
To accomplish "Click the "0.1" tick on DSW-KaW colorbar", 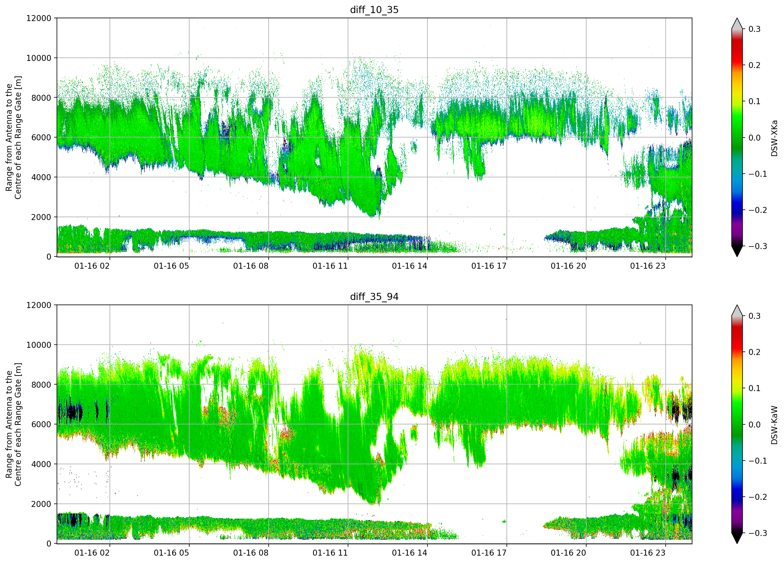I will [755, 388].
